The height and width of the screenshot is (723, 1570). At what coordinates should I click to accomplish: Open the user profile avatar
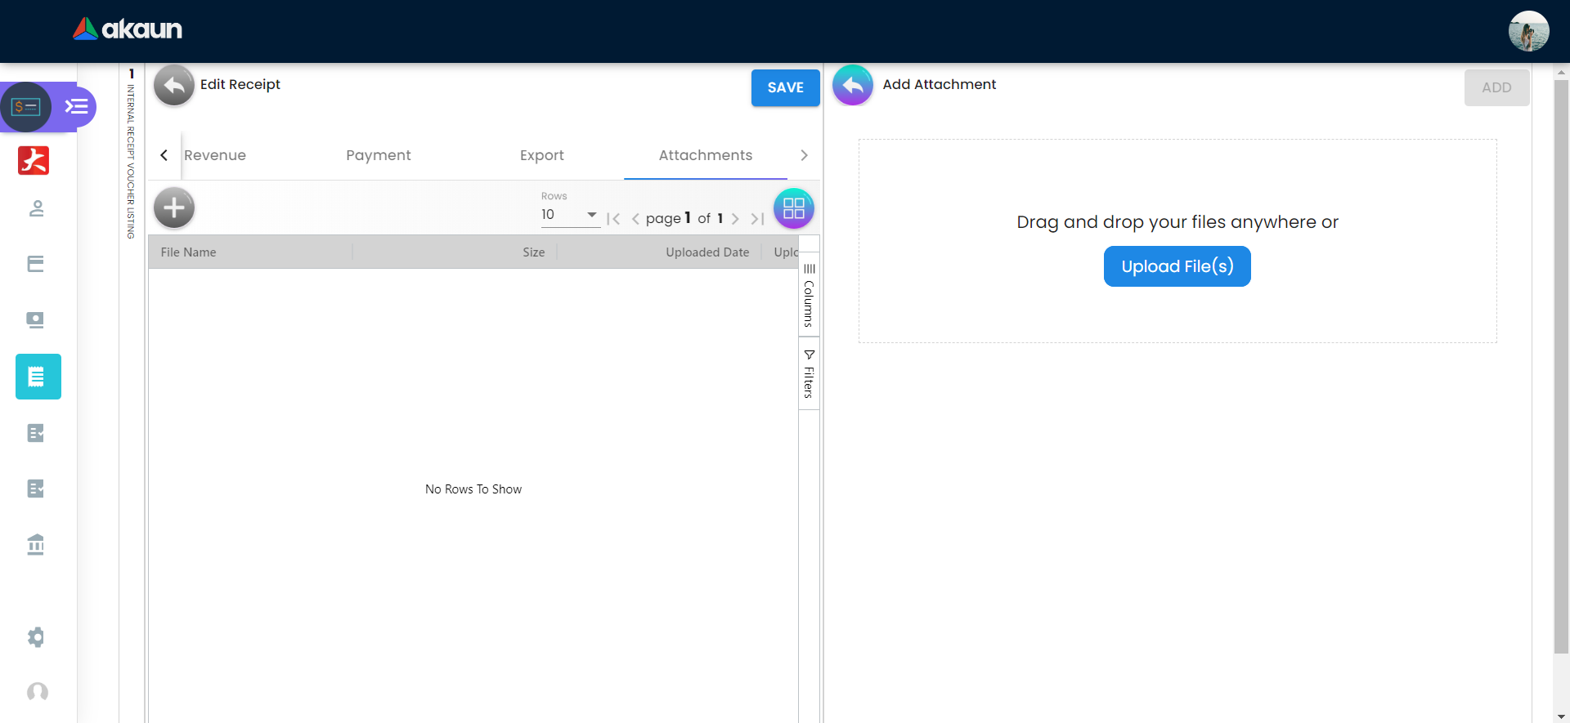click(1528, 31)
